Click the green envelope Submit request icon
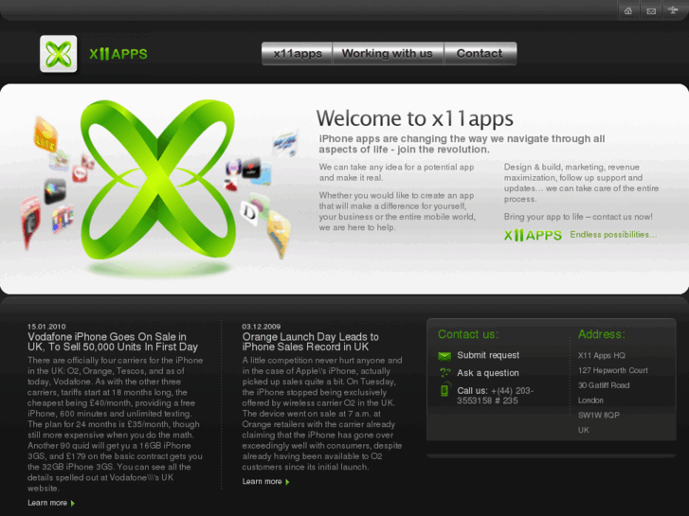This screenshot has height=516, width=689. 444,356
